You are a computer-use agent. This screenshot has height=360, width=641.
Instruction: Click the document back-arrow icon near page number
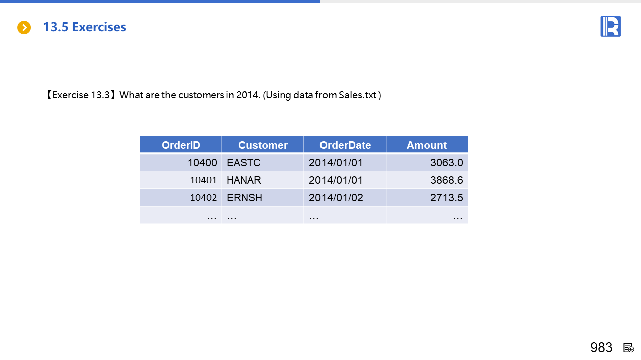[x=629, y=348]
